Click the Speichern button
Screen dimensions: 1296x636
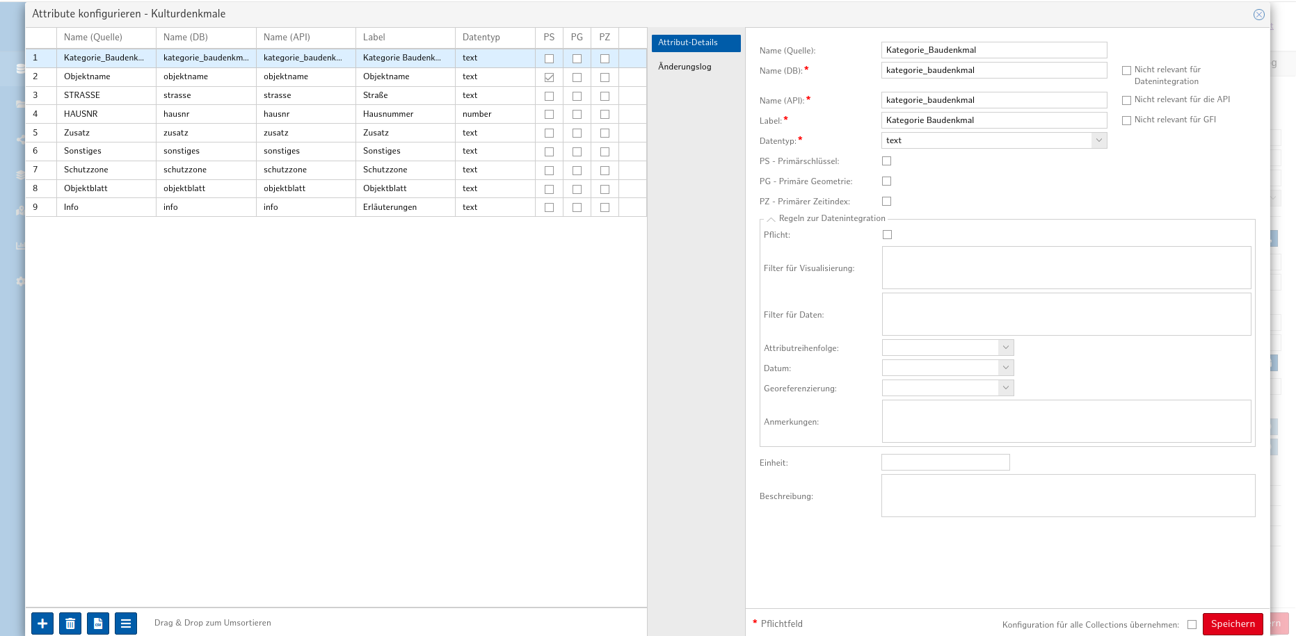tap(1232, 624)
